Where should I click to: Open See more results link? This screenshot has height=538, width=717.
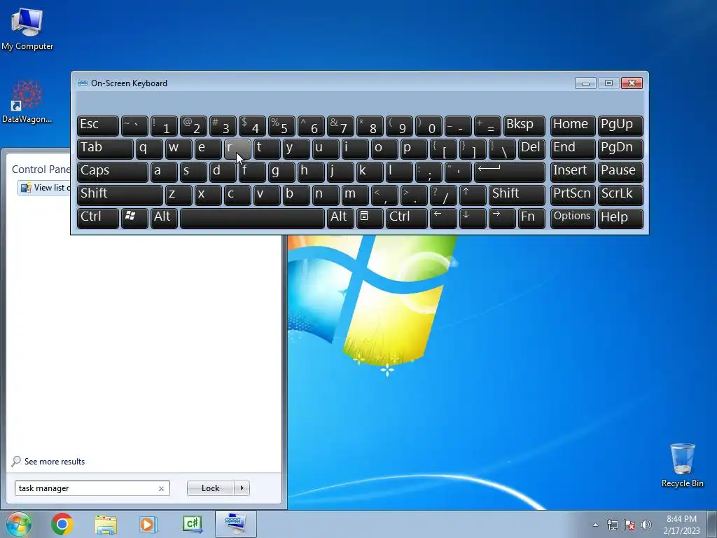click(x=55, y=462)
